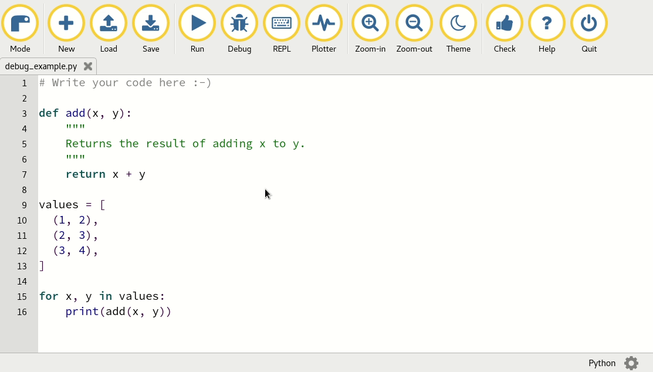Open the settings gear in the status bar

(631, 363)
